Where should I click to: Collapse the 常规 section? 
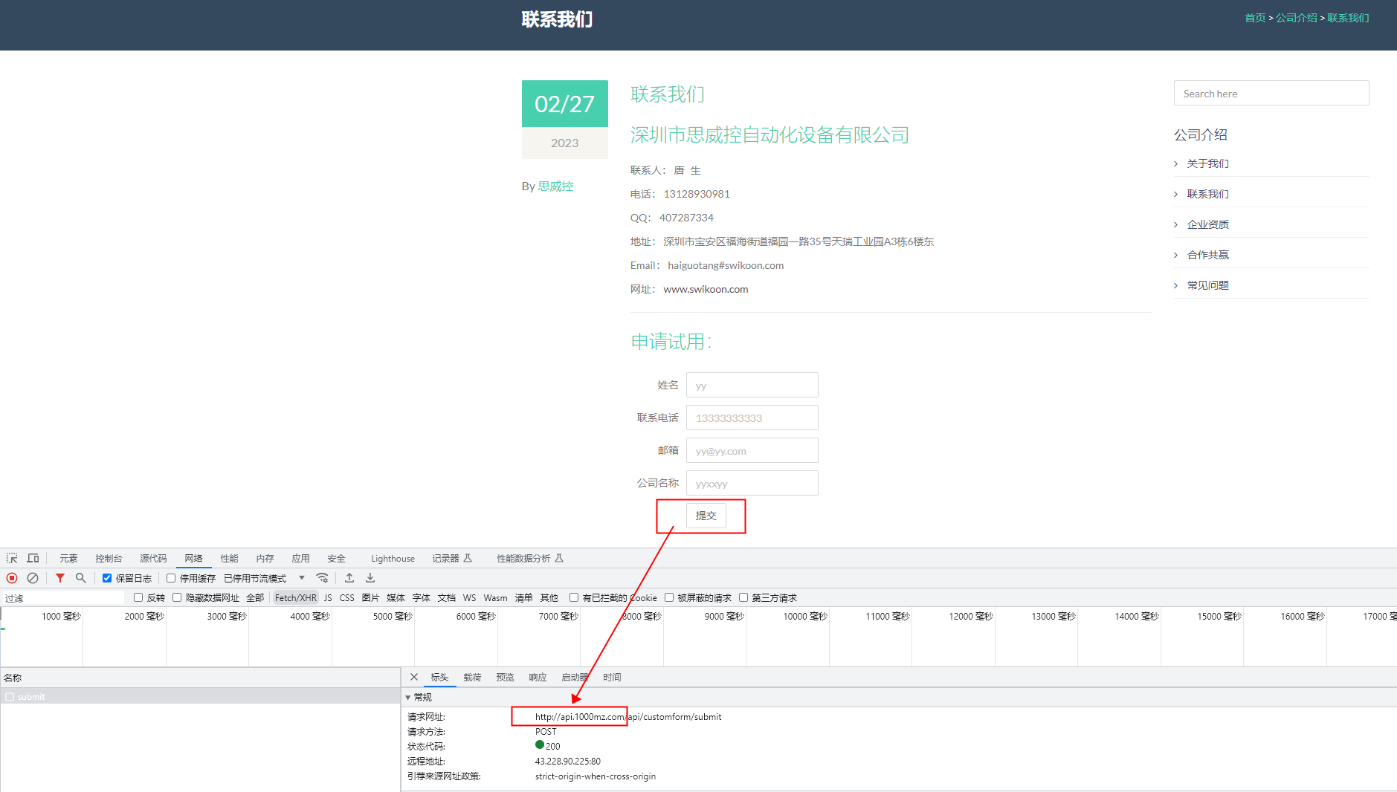point(408,698)
